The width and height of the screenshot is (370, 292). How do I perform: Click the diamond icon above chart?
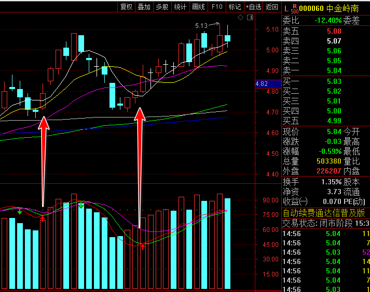(240, 17)
